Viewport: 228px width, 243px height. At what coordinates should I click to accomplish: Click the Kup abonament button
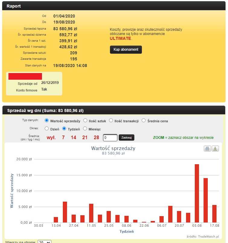tap(126, 50)
